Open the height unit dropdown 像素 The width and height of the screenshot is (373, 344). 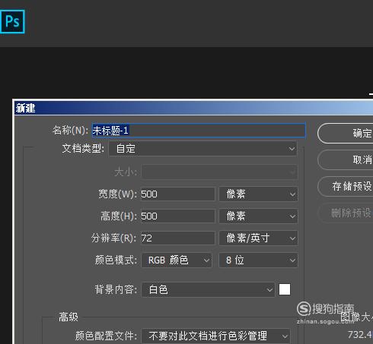click(258, 216)
